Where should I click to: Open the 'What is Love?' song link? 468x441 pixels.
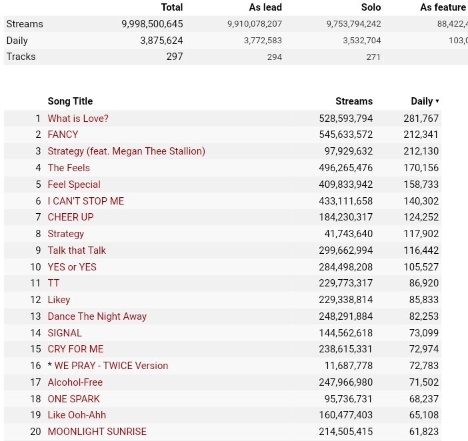(x=78, y=119)
